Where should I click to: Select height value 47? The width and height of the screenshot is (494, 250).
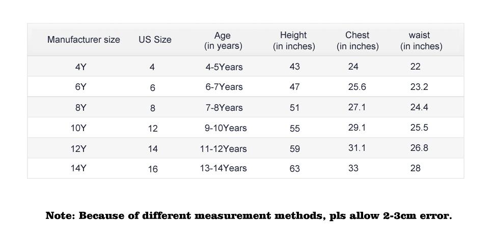point(294,87)
